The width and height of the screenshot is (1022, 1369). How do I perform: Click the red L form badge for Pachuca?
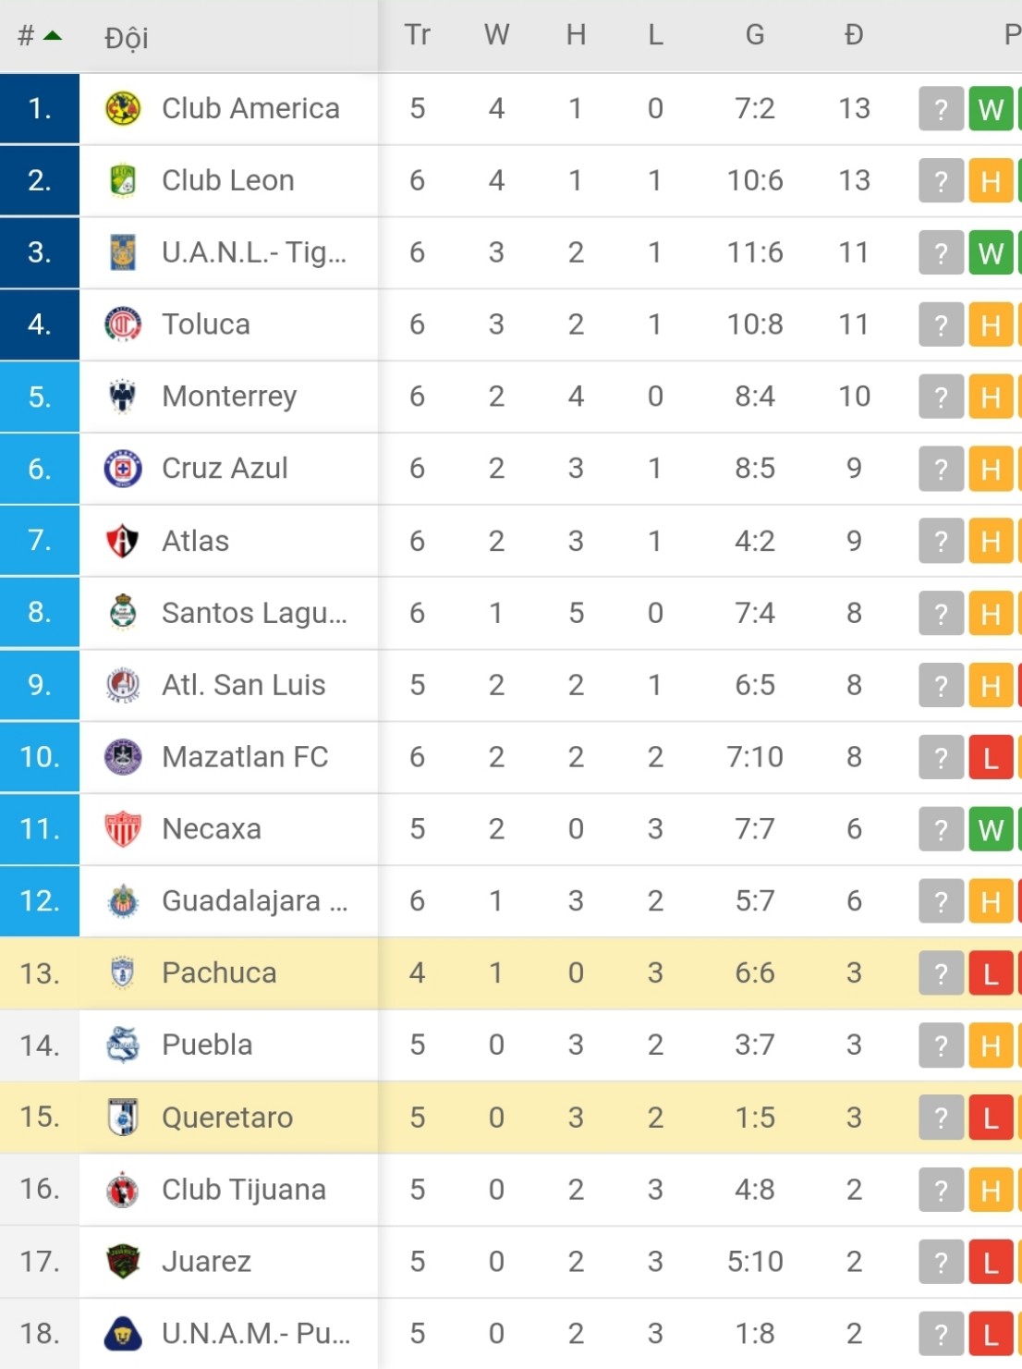click(x=991, y=972)
